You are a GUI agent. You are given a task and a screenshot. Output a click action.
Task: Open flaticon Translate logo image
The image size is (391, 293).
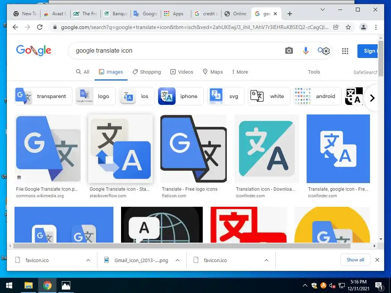194,149
